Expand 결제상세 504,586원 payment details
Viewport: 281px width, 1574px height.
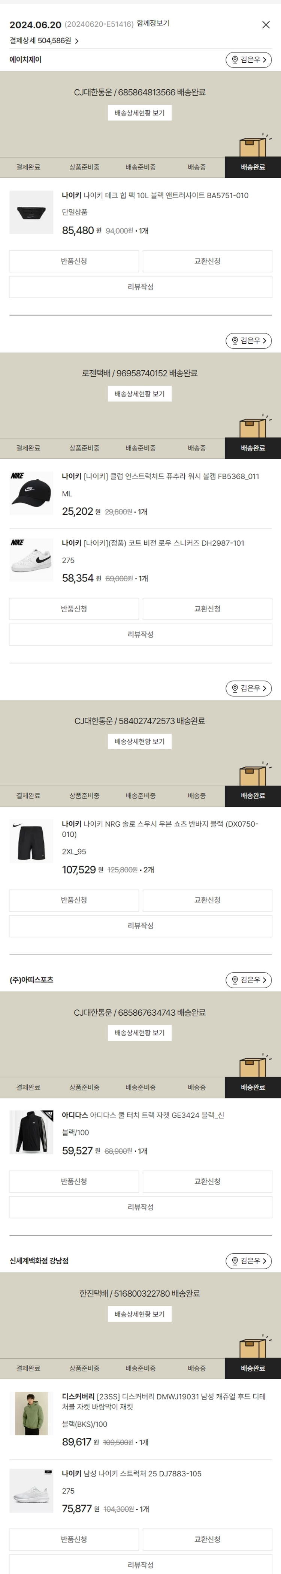[x=44, y=41]
